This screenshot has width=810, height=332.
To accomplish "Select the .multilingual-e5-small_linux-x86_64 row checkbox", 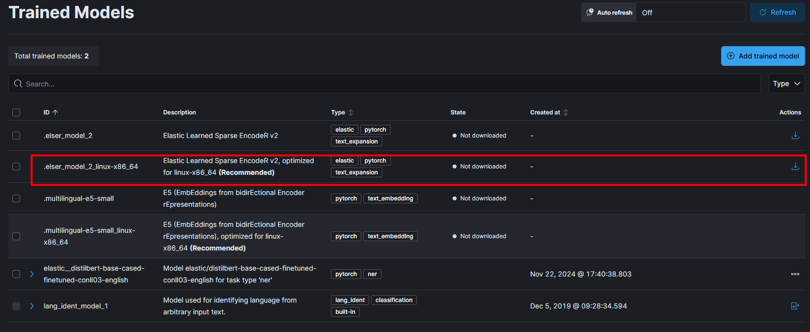I will (x=16, y=236).
